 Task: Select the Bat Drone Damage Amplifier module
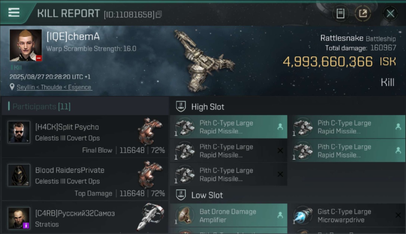229,215
